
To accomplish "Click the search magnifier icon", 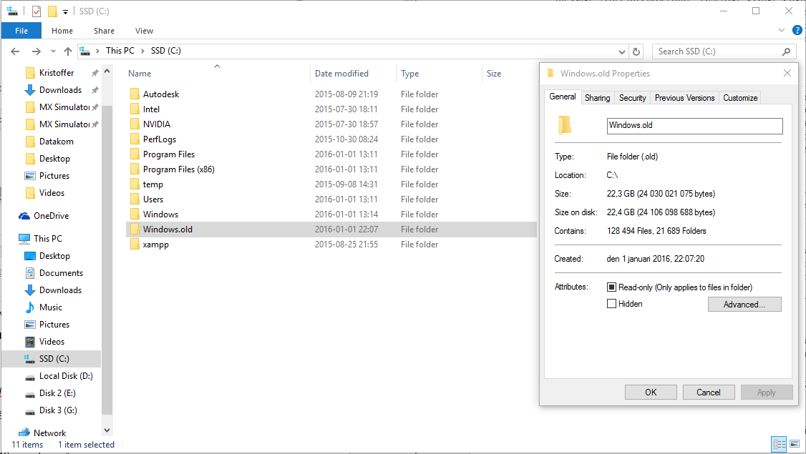I will (786, 51).
